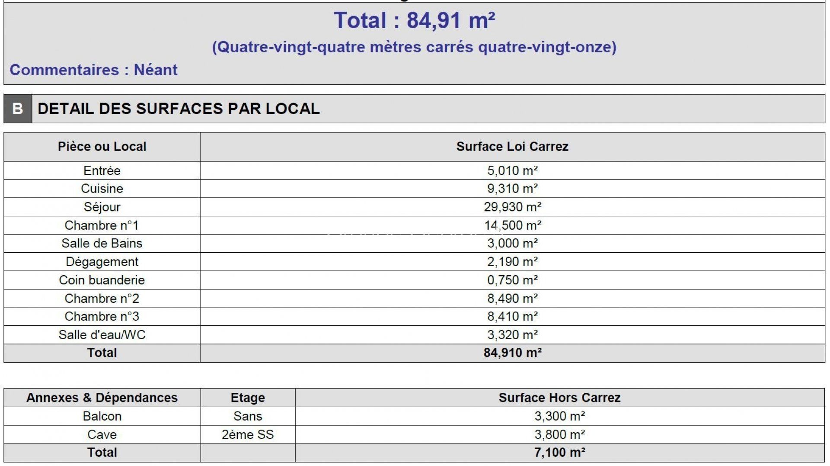
Task: Click the value '8,410 m²'
Action: coord(512,317)
